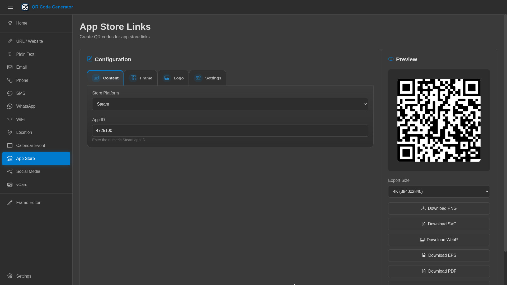The height and width of the screenshot is (285, 507).
Task: Click the Settings gear icon in sidebar
Action: (x=10, y=276)
